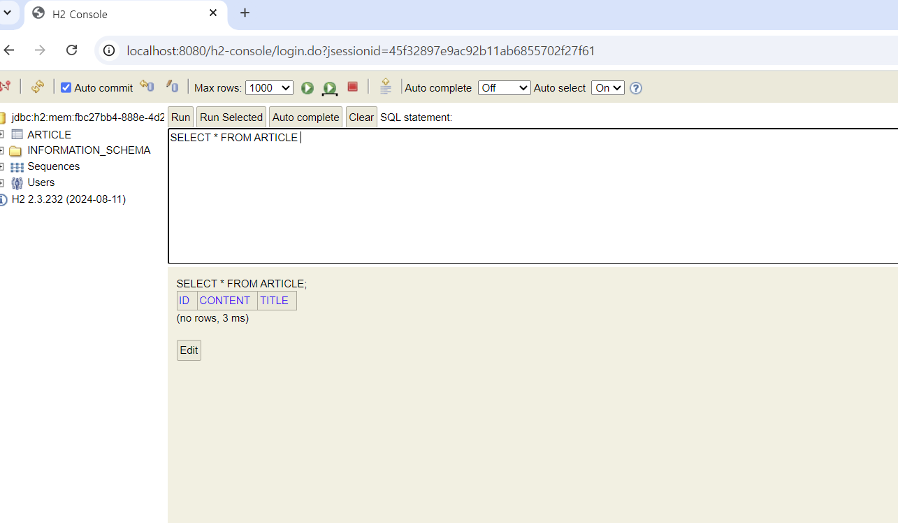Close the H2 Console tab
This screenshot has height=523, width=898.
click(x=213, y=13)
